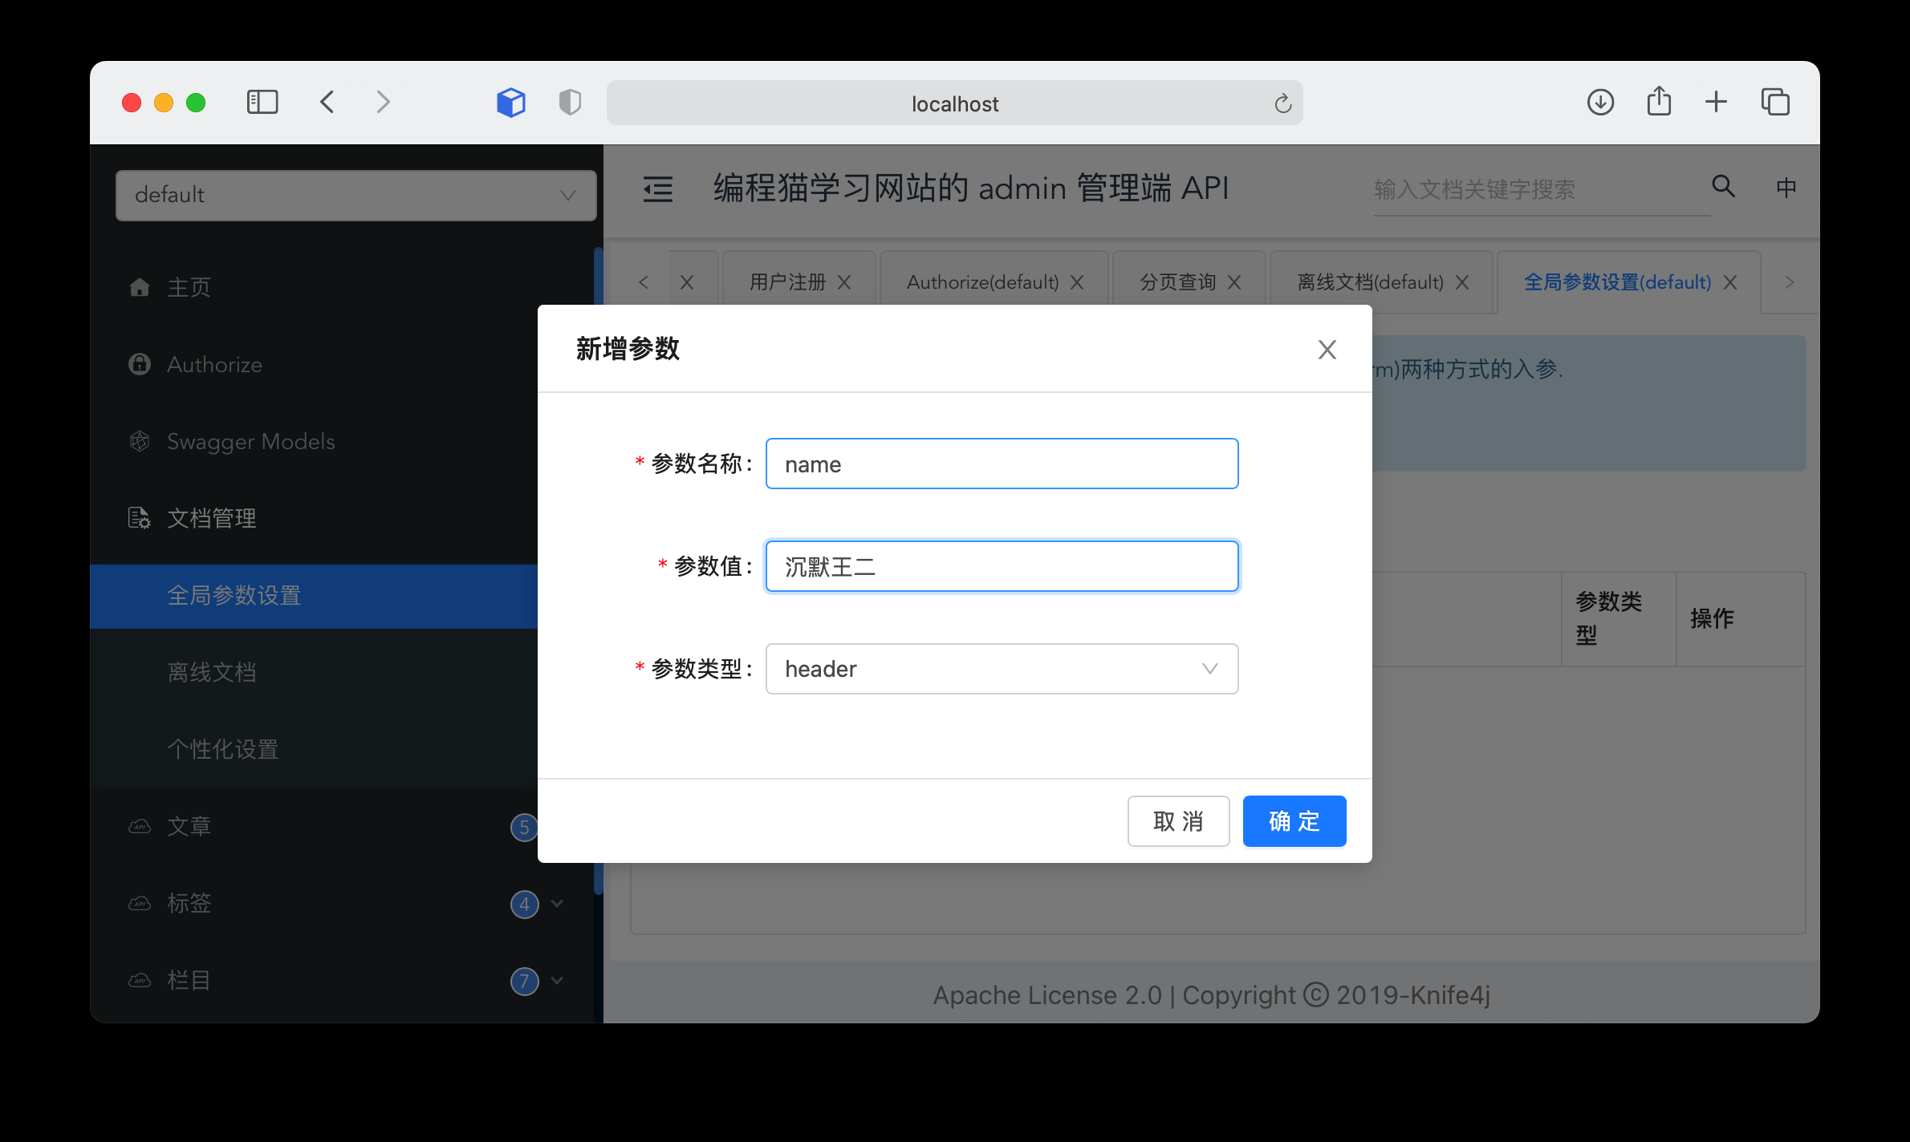Open the 参数类型 header dropdown

click(1002, 669)
